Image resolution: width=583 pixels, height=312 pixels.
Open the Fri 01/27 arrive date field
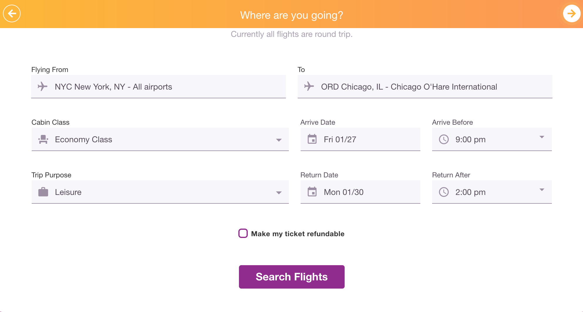click(360, 139)
